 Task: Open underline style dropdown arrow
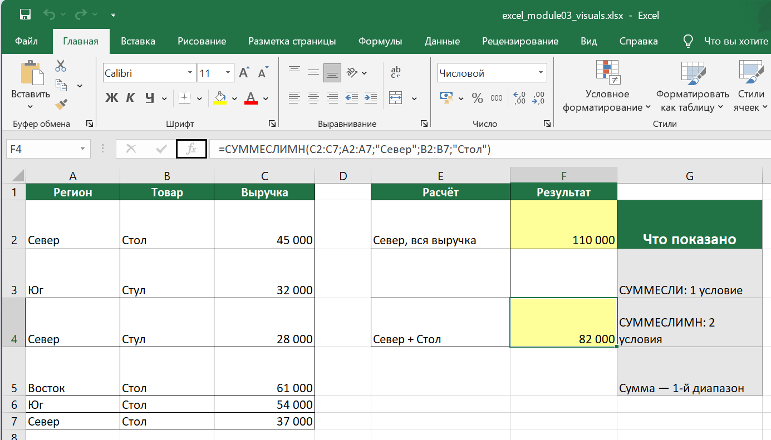pyautogui.click(x=164, y=99)
